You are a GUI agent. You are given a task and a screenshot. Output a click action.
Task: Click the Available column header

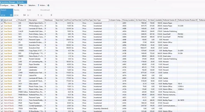[x=158, y=20]
